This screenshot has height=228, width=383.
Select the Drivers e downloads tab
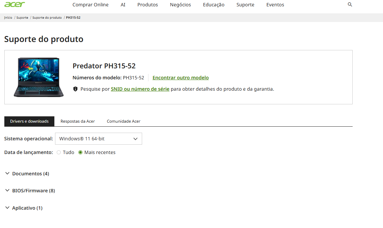(x=29, y=121)
